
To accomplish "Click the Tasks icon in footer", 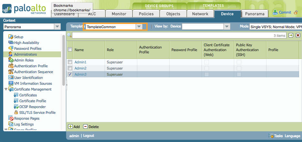I will (x=271, y=136).
